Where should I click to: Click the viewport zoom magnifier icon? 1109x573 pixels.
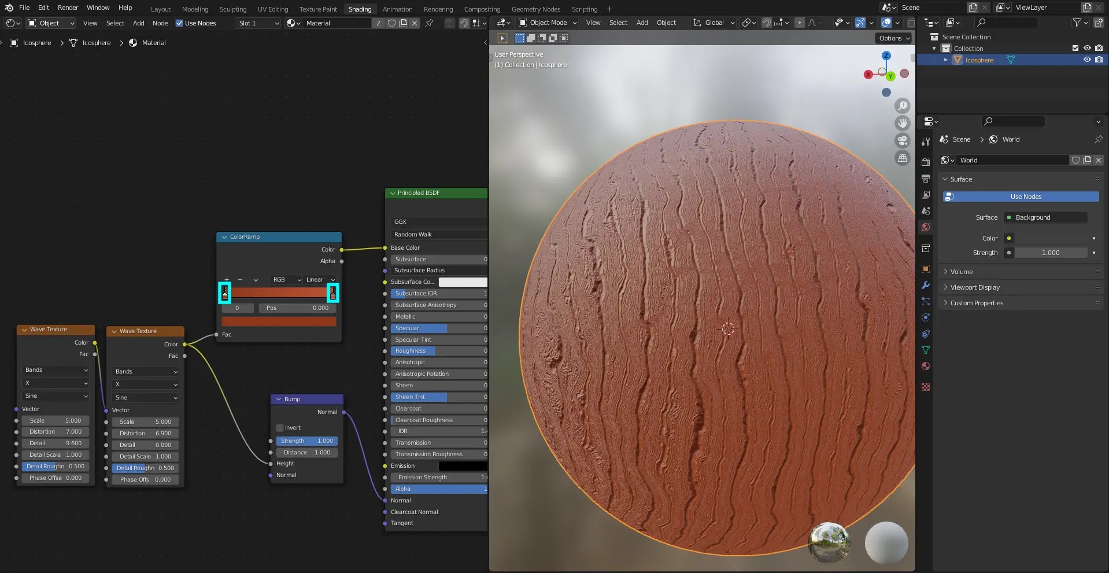tap(902, 106)
